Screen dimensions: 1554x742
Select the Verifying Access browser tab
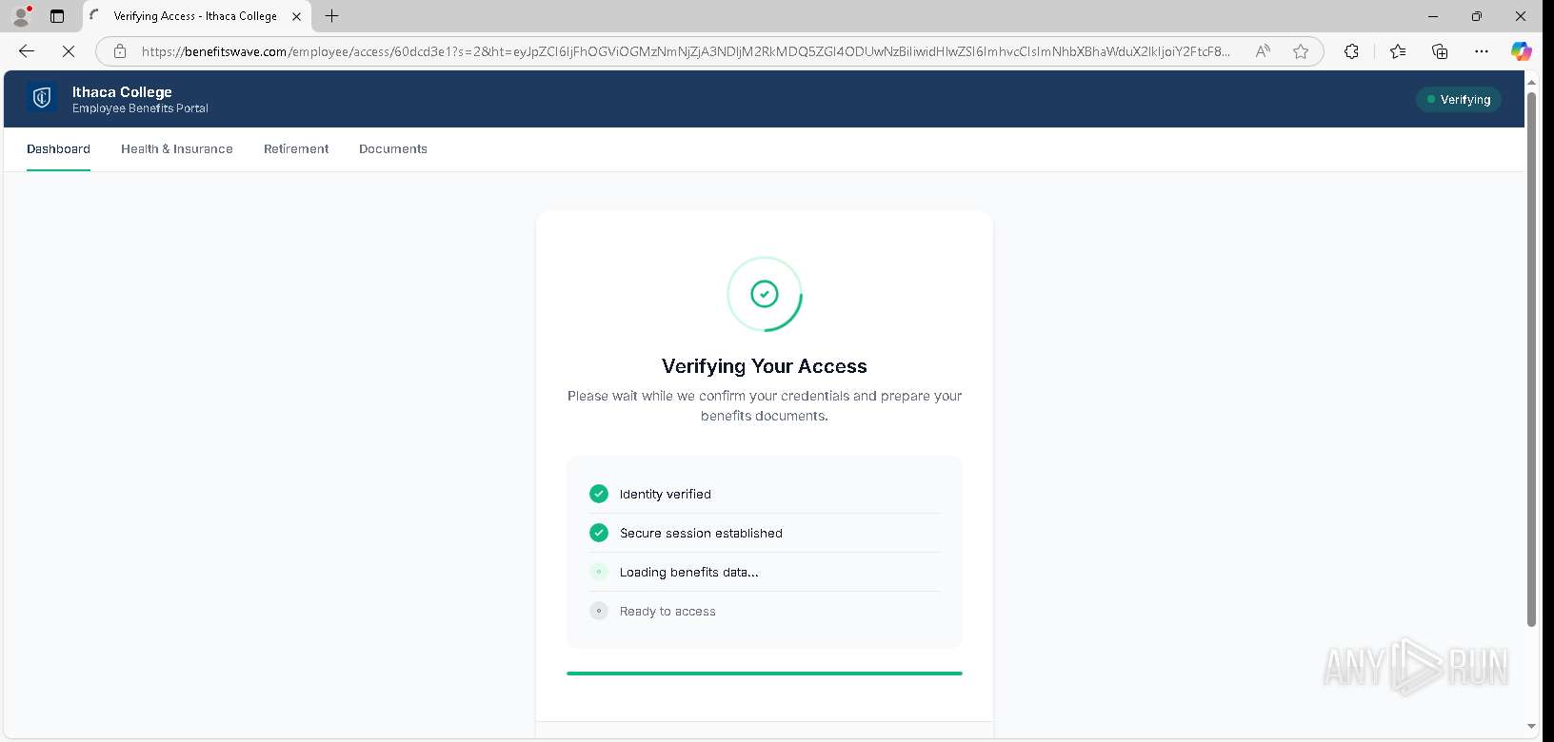197,16
